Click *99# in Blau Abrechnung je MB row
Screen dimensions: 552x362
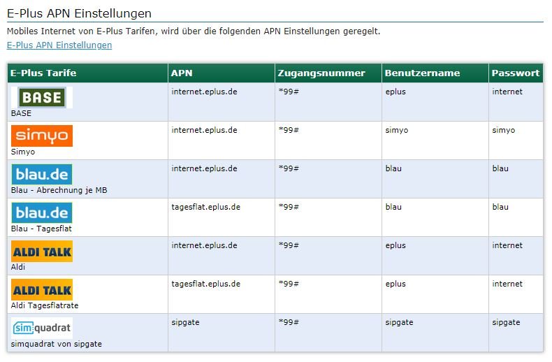click(x=289, y=168)
